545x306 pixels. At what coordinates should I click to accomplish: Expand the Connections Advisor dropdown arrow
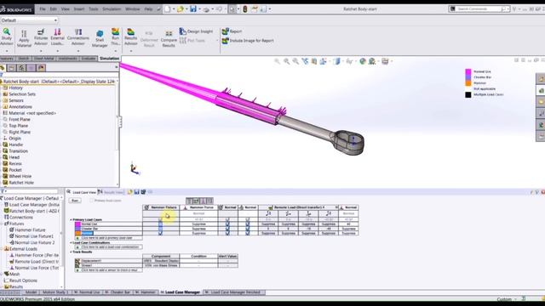coord(77,51)
